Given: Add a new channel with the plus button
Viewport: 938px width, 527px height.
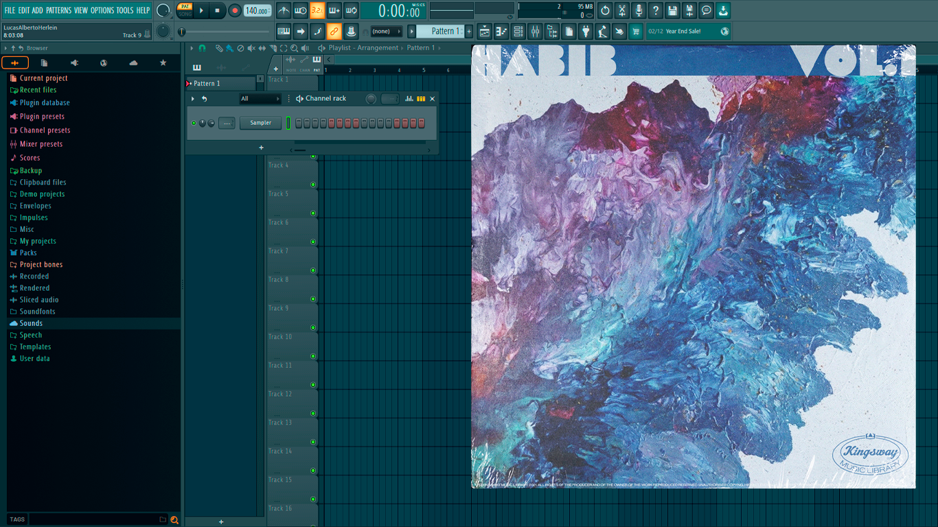Looking at the screenshot, I should point(261,148).
